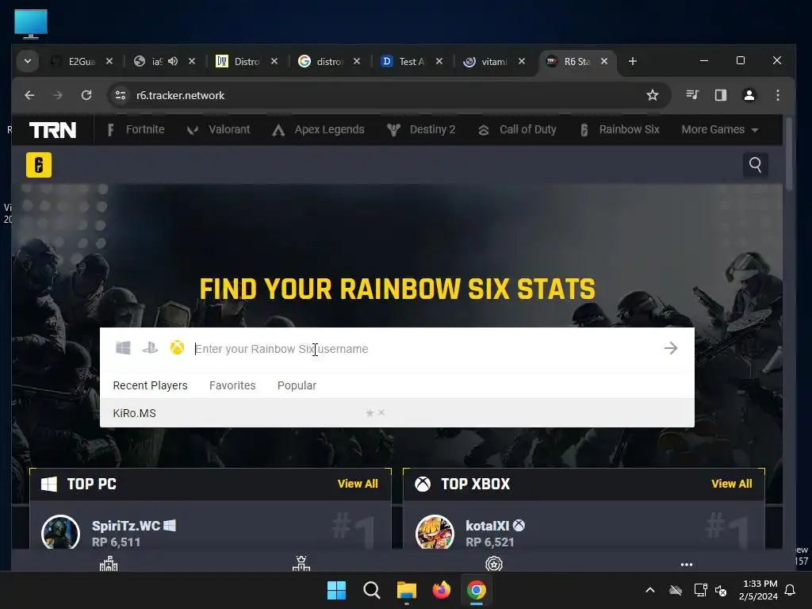Expand the More Games dropdown
The width and height of the screenshot is (812, 609).
point(720,129)
